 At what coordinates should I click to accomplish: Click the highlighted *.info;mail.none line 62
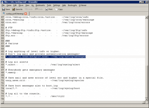point(46,57)
